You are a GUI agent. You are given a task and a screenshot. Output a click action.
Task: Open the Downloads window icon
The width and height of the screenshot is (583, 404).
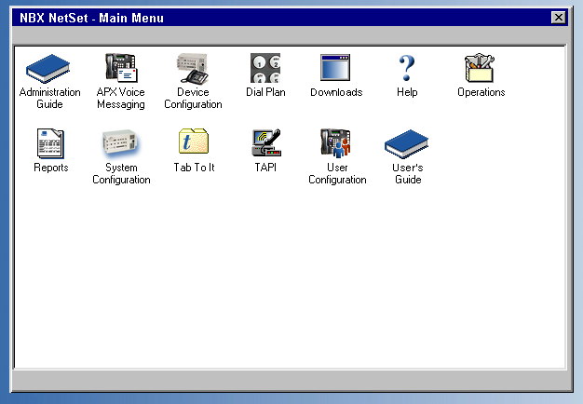[x=336, y=68]
